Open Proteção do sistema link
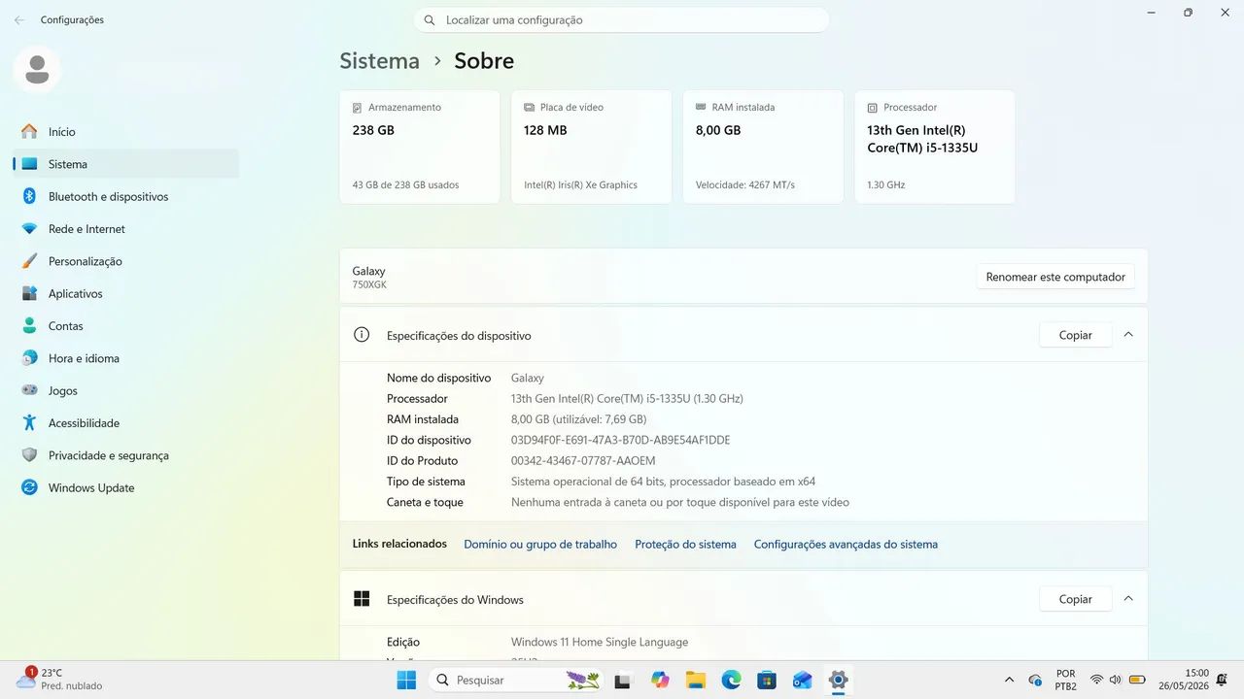Viewport: 1244px width, 699px height. coord(685,545)
